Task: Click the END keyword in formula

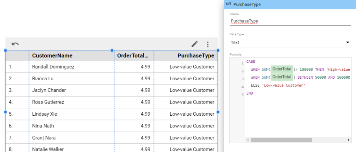Action: (x=250, y=93)
